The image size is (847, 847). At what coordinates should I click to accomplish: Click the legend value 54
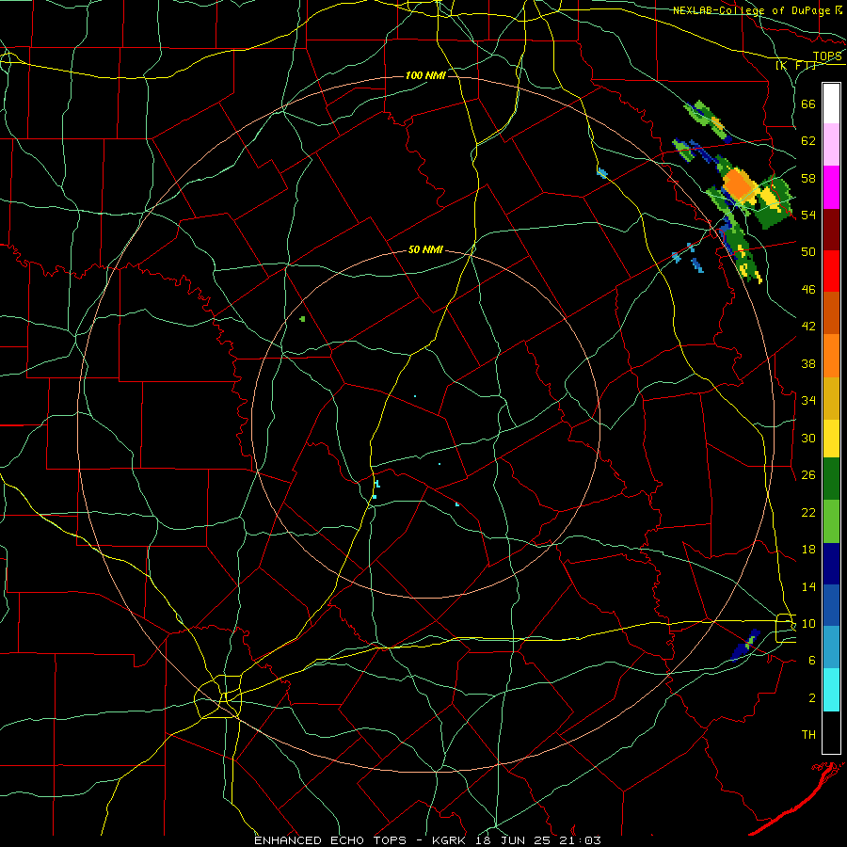click(x=808, y=215)
